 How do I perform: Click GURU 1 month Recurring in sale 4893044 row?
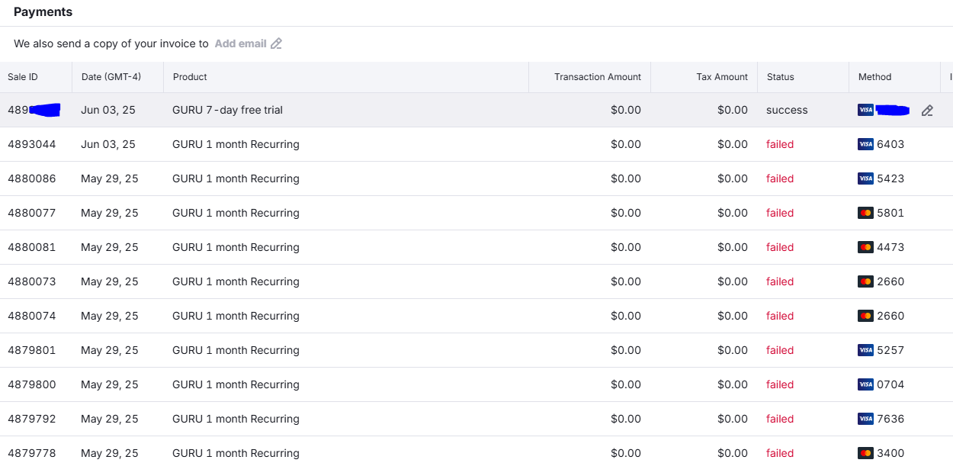click(236, 144)
